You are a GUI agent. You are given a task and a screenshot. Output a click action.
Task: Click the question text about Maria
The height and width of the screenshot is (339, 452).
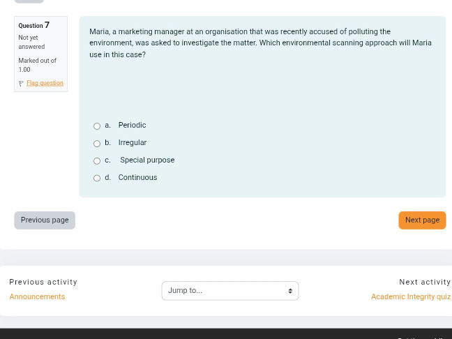[260, 43]
